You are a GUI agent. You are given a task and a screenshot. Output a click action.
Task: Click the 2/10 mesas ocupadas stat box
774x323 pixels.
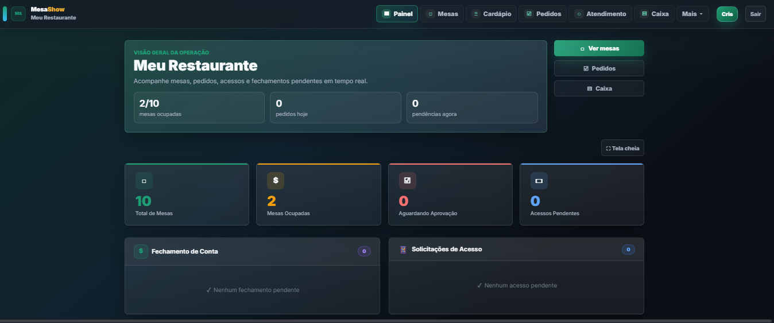199,107
